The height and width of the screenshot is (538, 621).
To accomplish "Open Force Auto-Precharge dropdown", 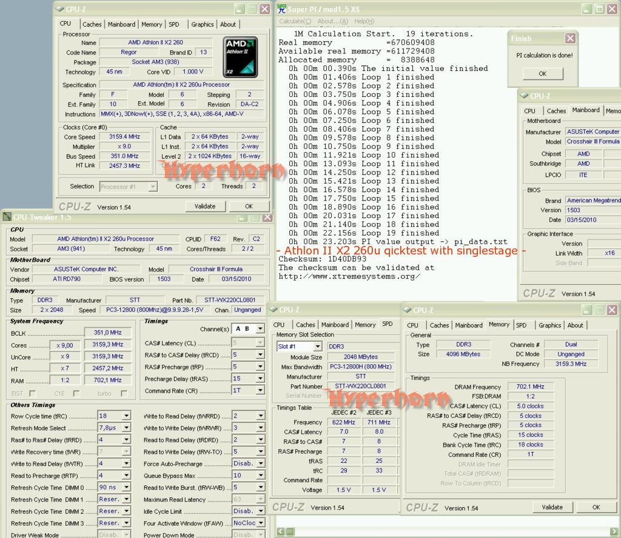I will [x=260, y=463].
